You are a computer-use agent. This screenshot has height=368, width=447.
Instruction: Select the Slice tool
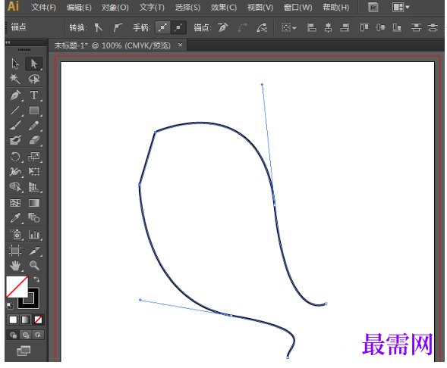tap(34, 251)
